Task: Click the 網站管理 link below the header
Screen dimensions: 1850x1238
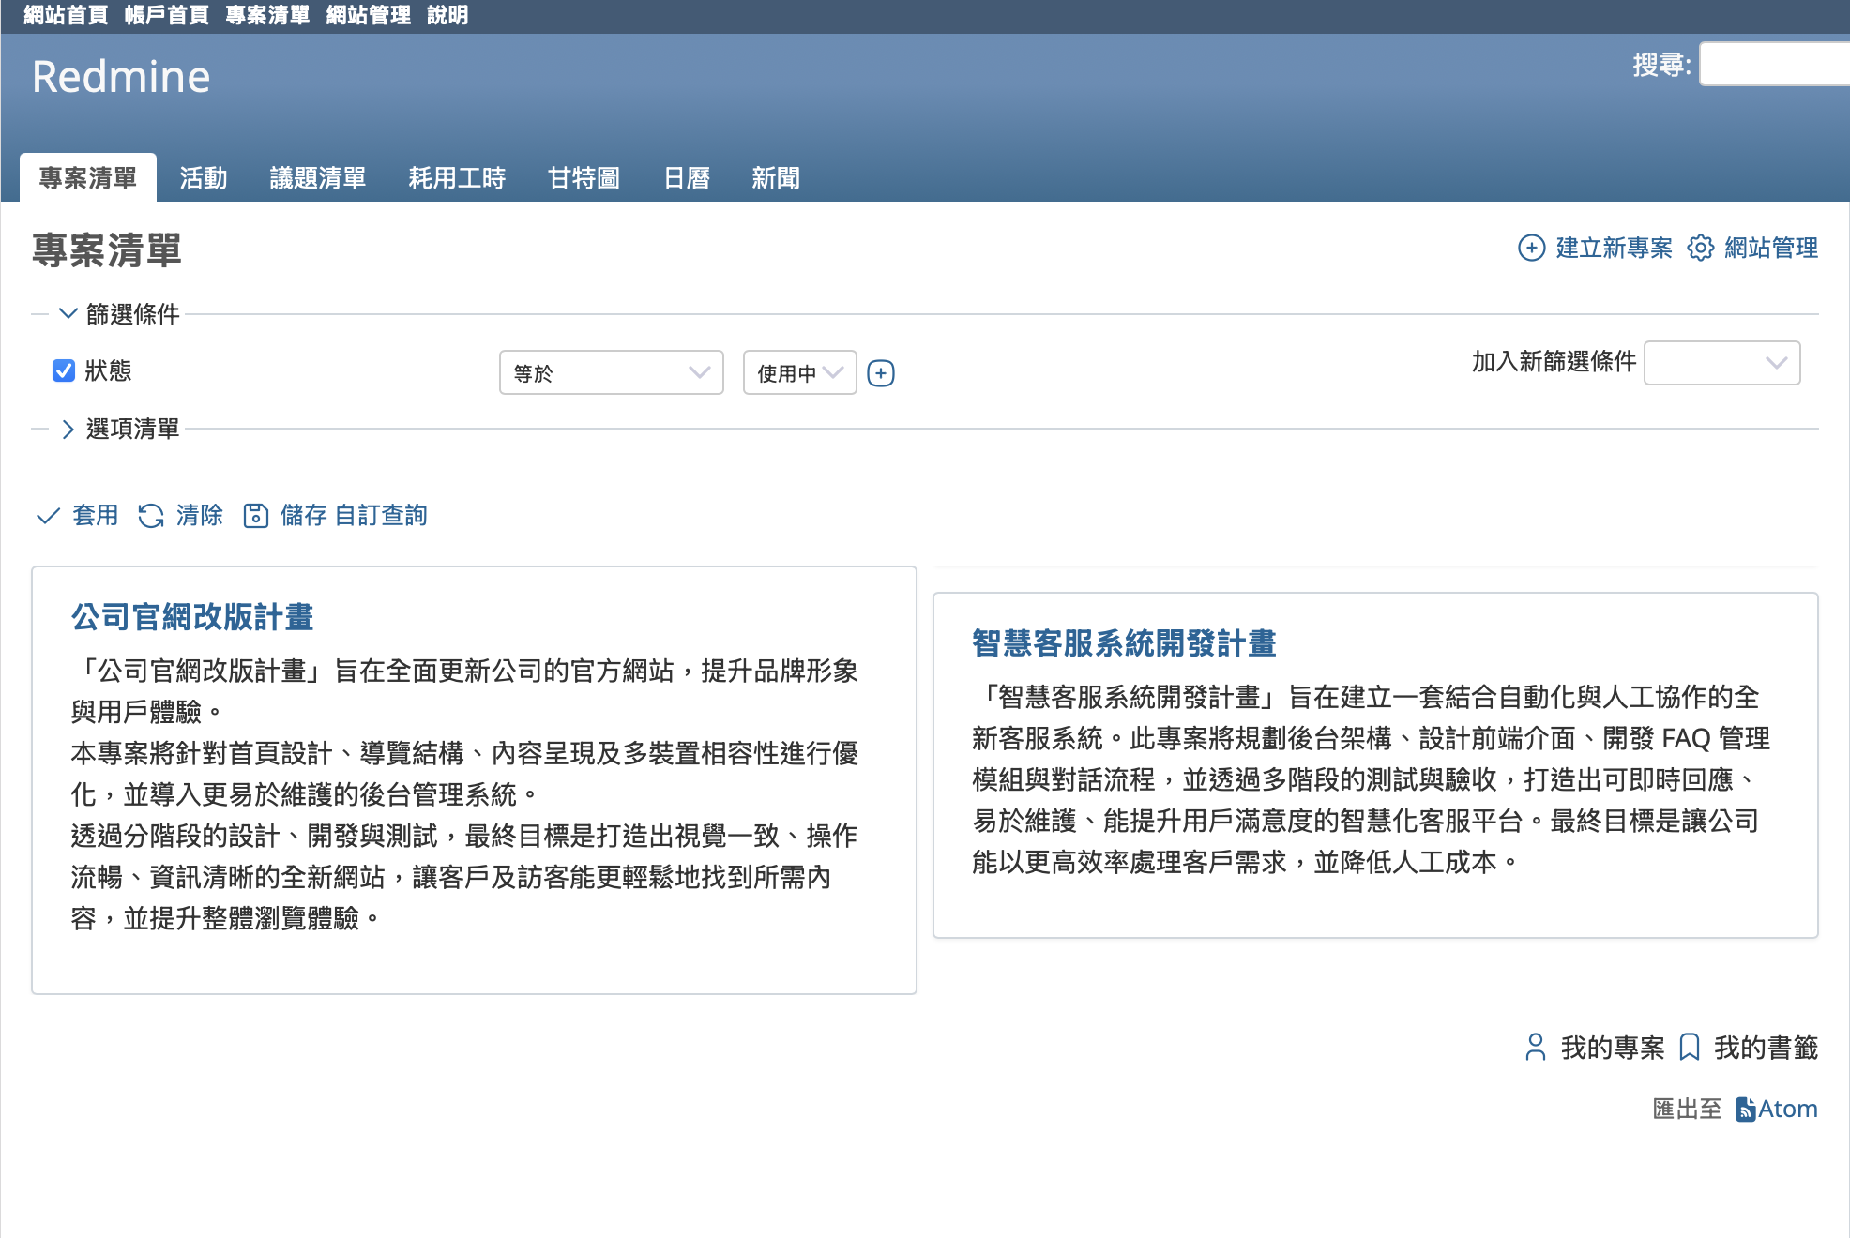Action: [1771, 248]
